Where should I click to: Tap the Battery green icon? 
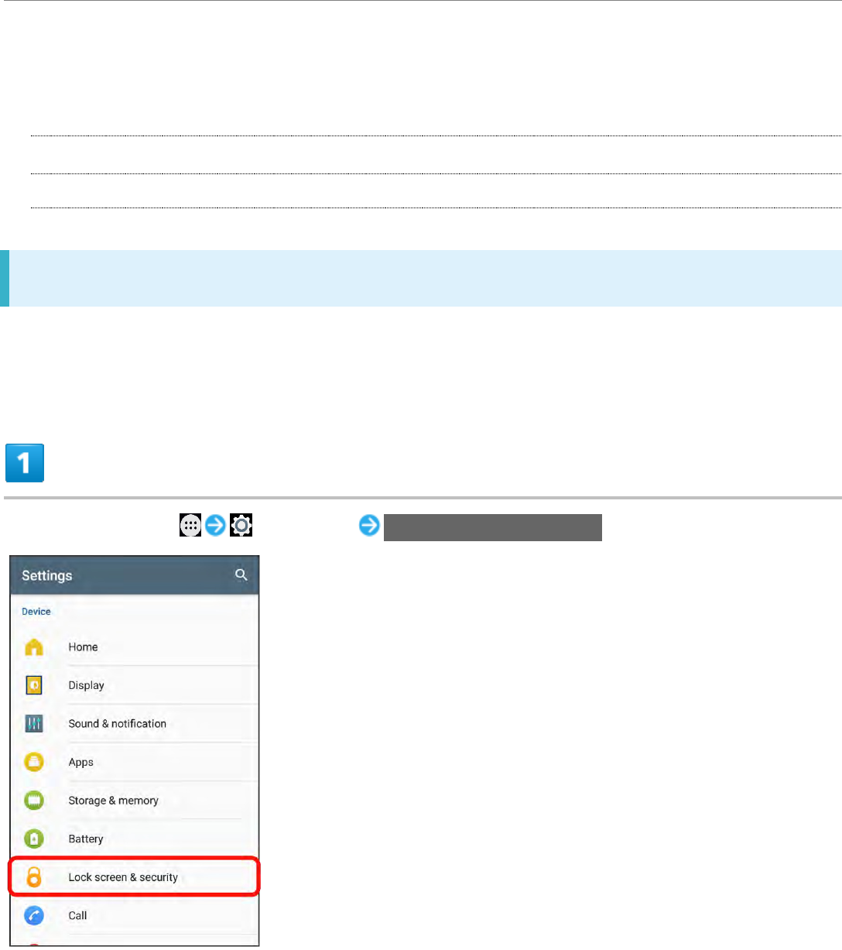(34, 839)
